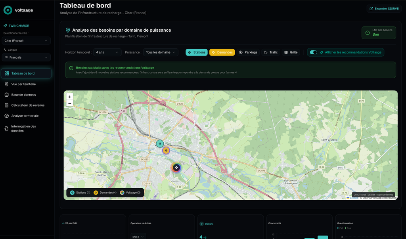Open the Enel X operator dropdown
Image resolution: width=406 pixels, height=239 pixels.
138,237
